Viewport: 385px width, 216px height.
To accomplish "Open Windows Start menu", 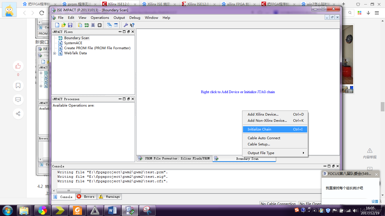I will tap(7, 210).
